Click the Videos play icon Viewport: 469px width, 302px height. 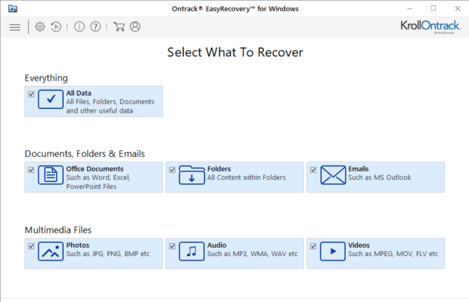pos(333,251)
